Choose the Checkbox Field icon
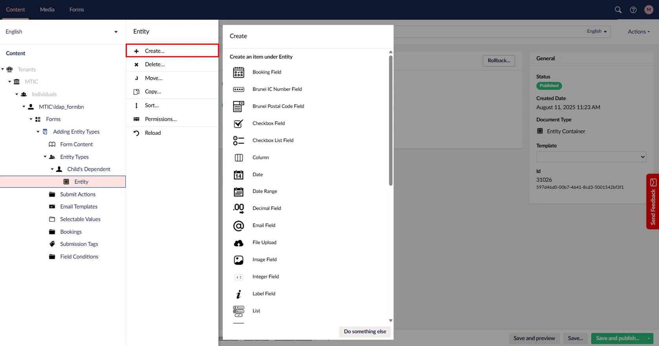659x346 pixels. 238,123
